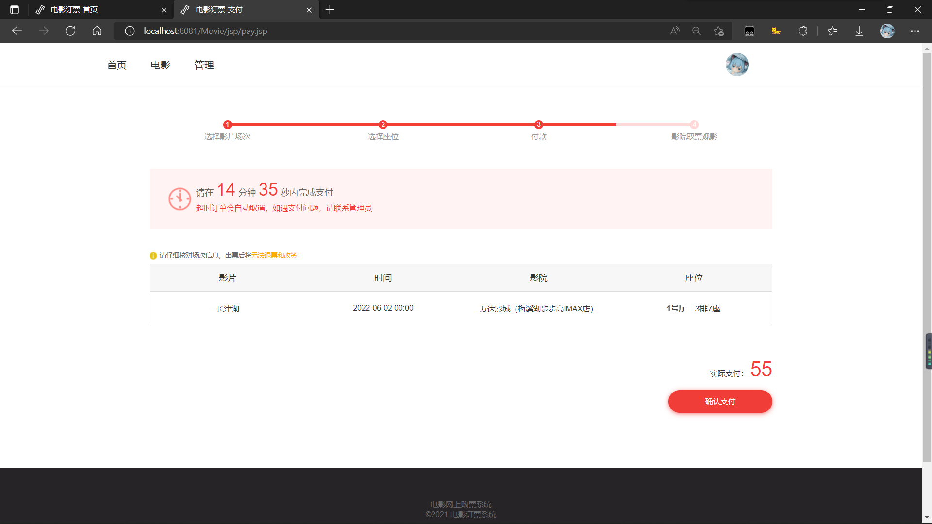
Task: Start Read Aloud from the address bar
Action: point(674,31)
